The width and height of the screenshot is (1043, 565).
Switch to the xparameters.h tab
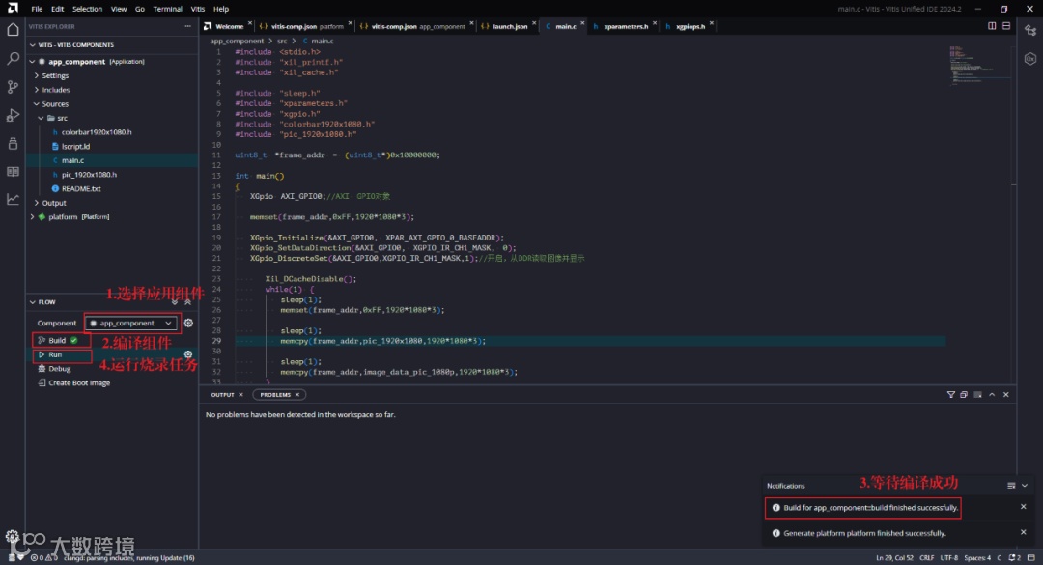click(625, 26)
